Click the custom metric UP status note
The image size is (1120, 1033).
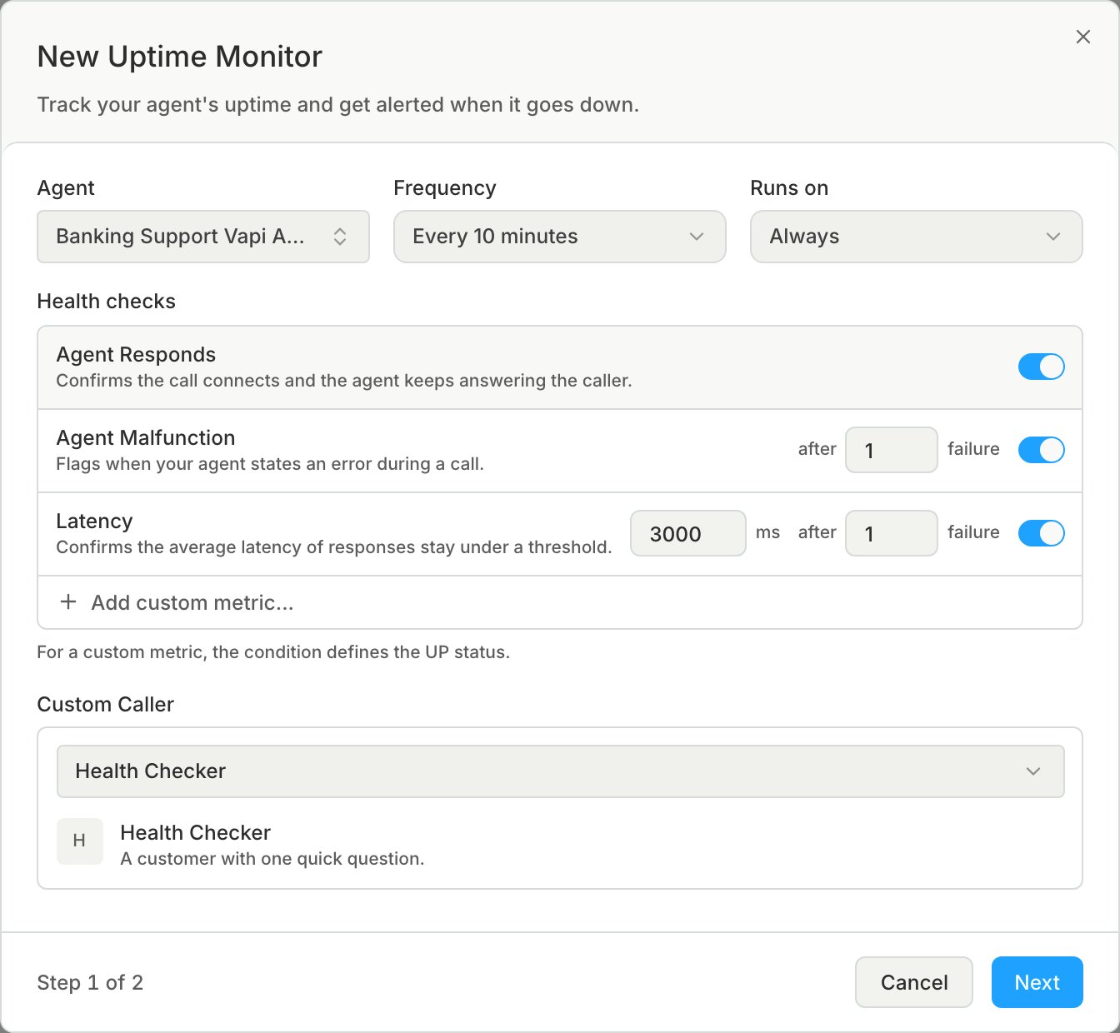[273, 652]
